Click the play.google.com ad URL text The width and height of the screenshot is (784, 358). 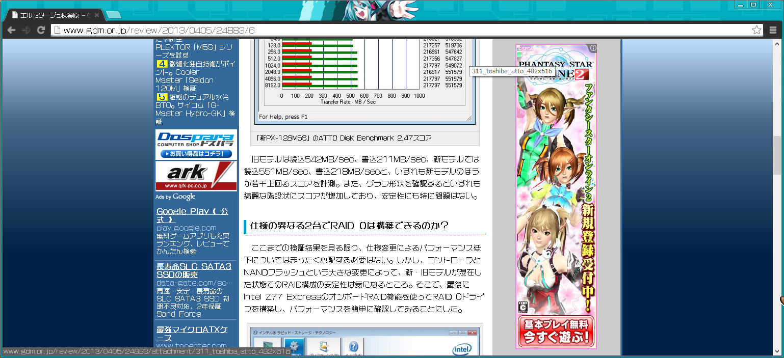(x=187, y=228)
